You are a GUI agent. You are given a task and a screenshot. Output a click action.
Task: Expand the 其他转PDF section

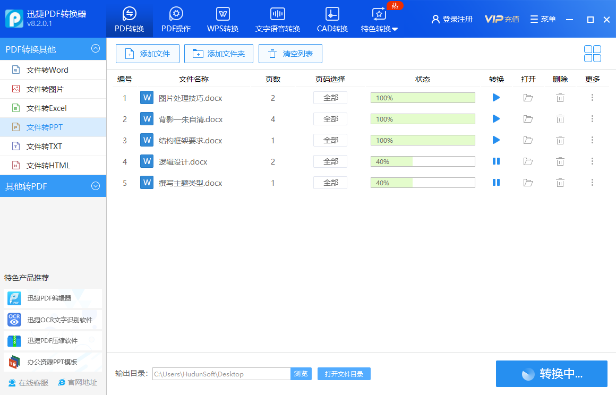click(x=96, y=186)
